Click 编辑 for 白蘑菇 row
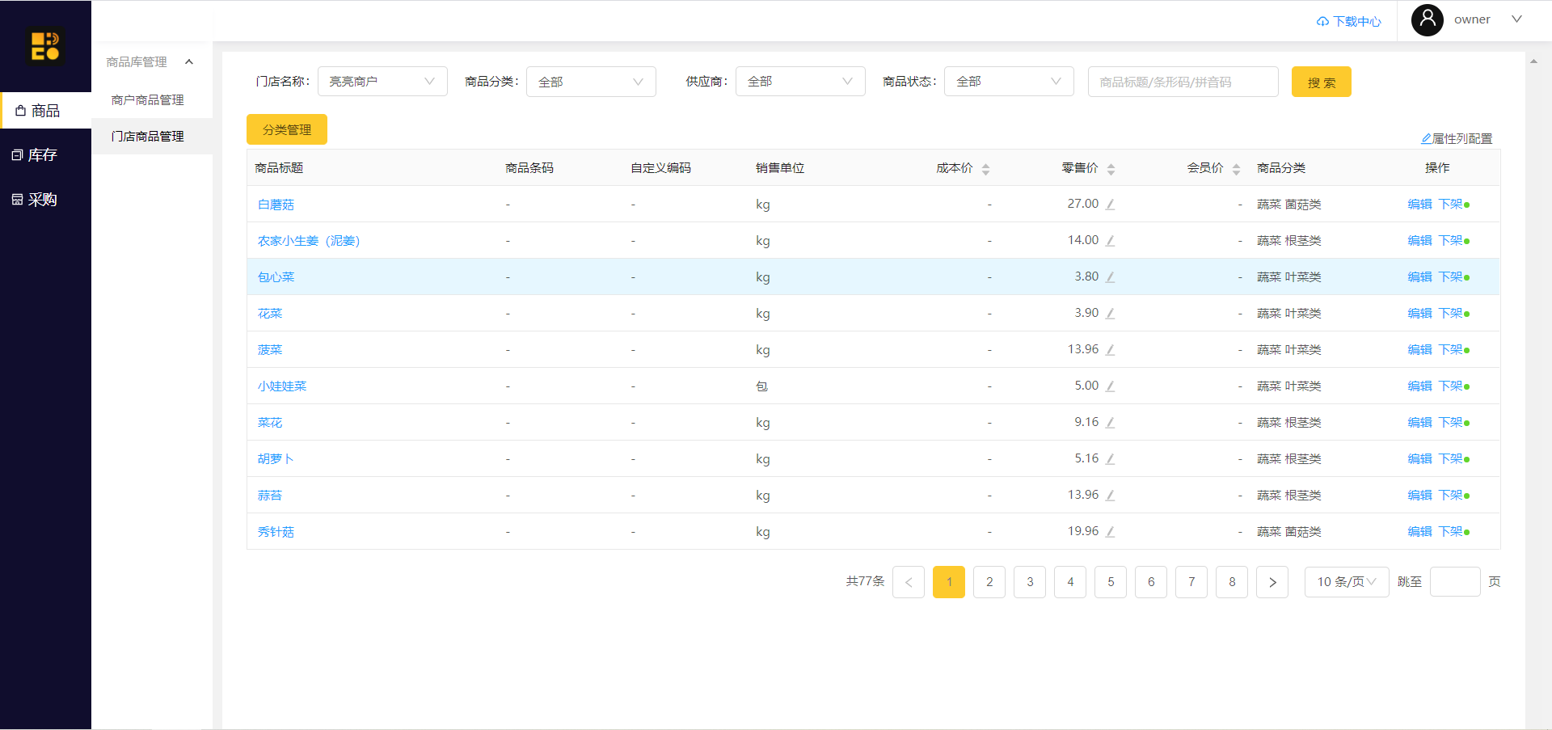The width and height of the screenshot is (1552, 730). pos(1419,205)
